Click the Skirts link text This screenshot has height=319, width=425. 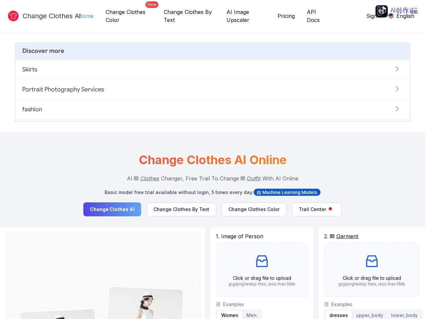pyautogui.click(x=30, y=69)
